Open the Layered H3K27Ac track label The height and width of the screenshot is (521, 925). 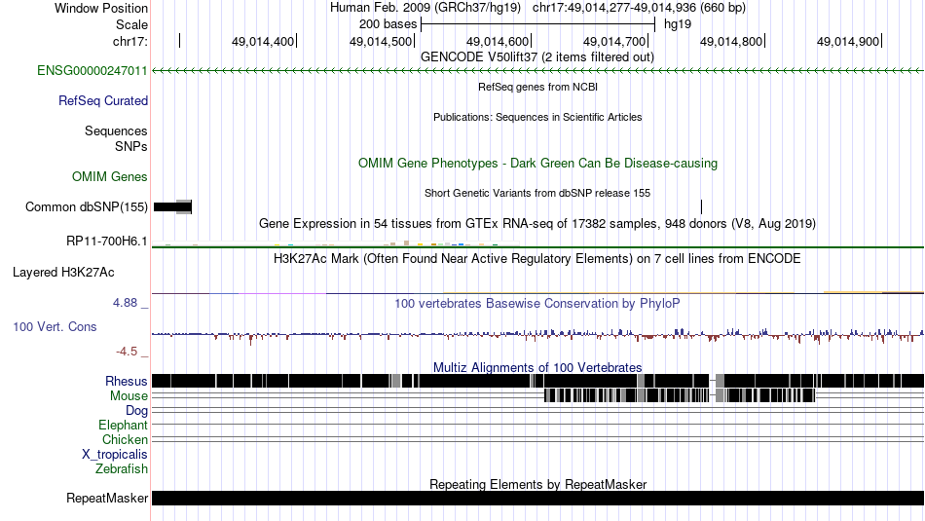click(63, 273)
